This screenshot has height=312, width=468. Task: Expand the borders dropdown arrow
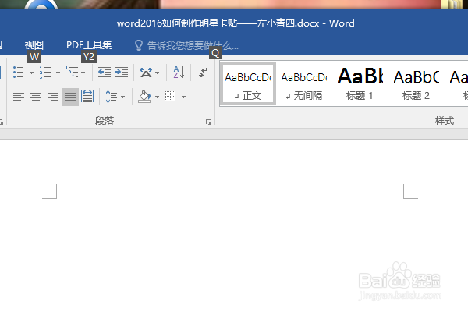point(183,97)
